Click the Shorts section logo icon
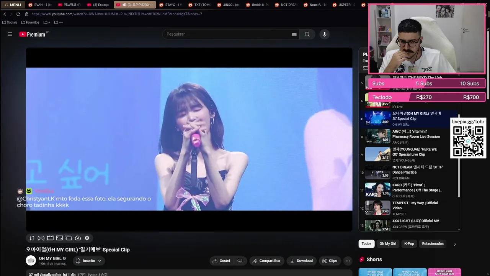Screen dimensions: 490x276 point(362,260)
